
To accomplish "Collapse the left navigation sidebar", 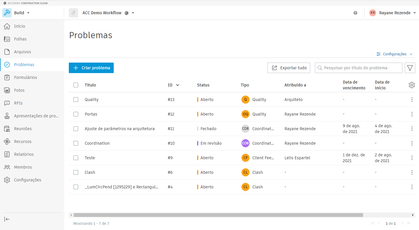I will pos(6,219).
